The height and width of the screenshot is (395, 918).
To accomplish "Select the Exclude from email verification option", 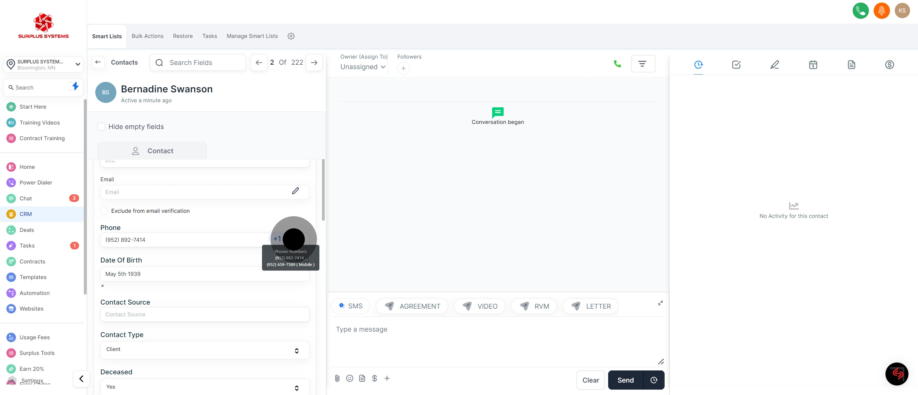I will tap(104, 211).
